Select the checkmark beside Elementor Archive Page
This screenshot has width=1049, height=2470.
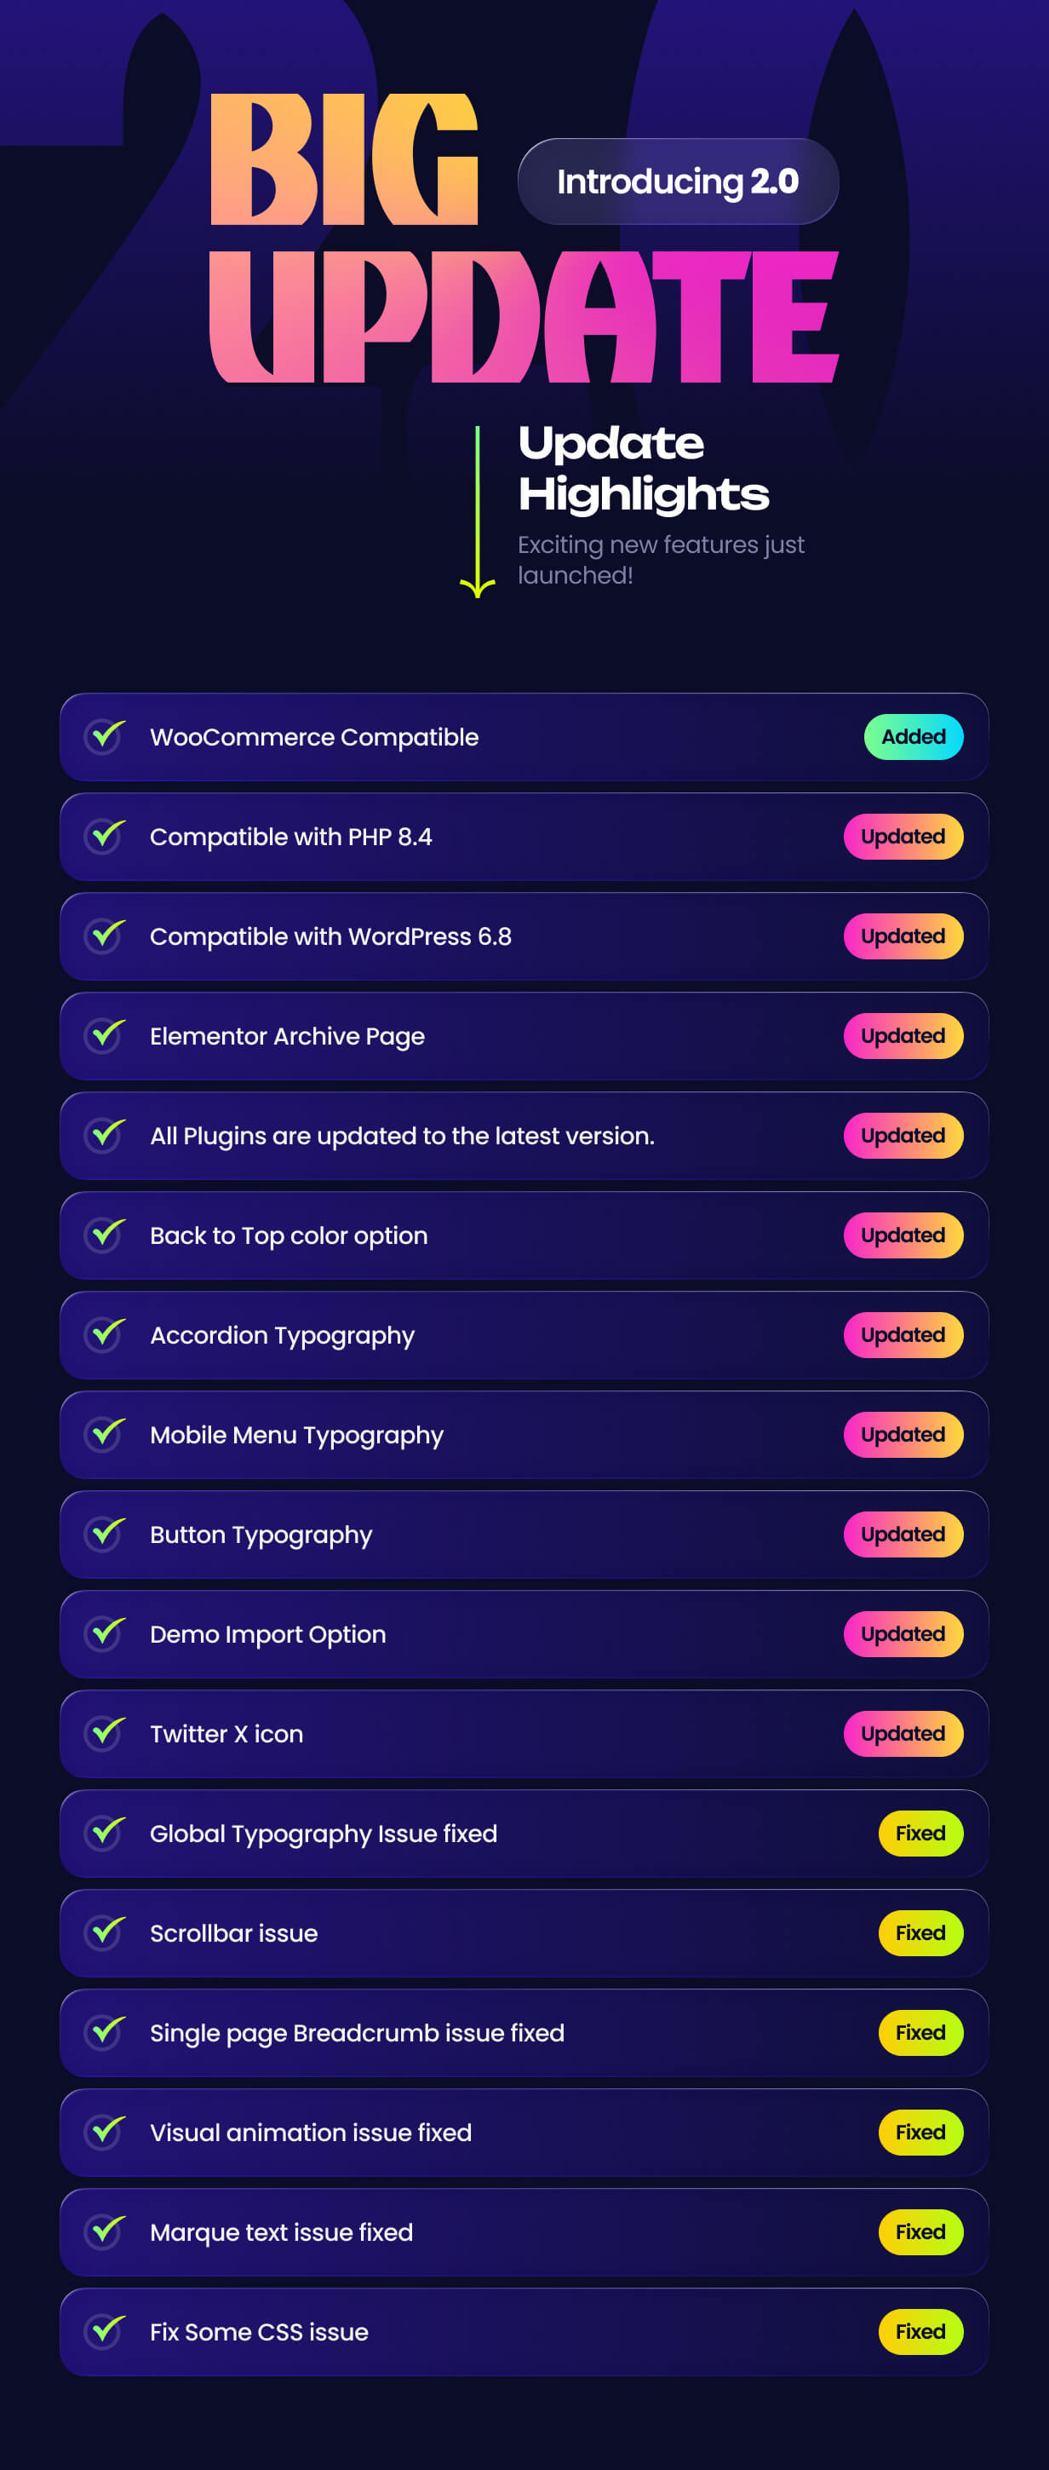tap(105, 1035)
